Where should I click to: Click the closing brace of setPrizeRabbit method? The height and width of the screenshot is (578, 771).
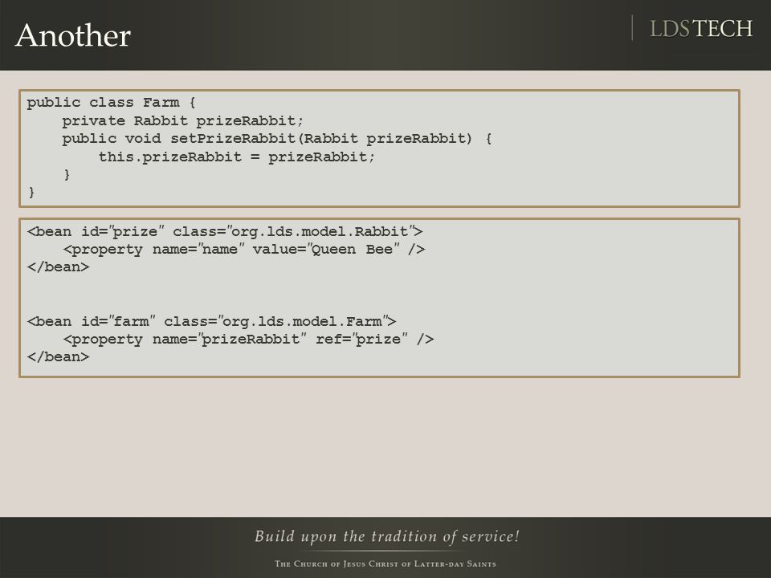tap(67, 174)
